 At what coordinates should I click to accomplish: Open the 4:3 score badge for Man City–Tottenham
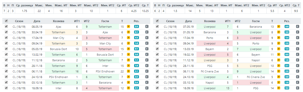[136, 38]
